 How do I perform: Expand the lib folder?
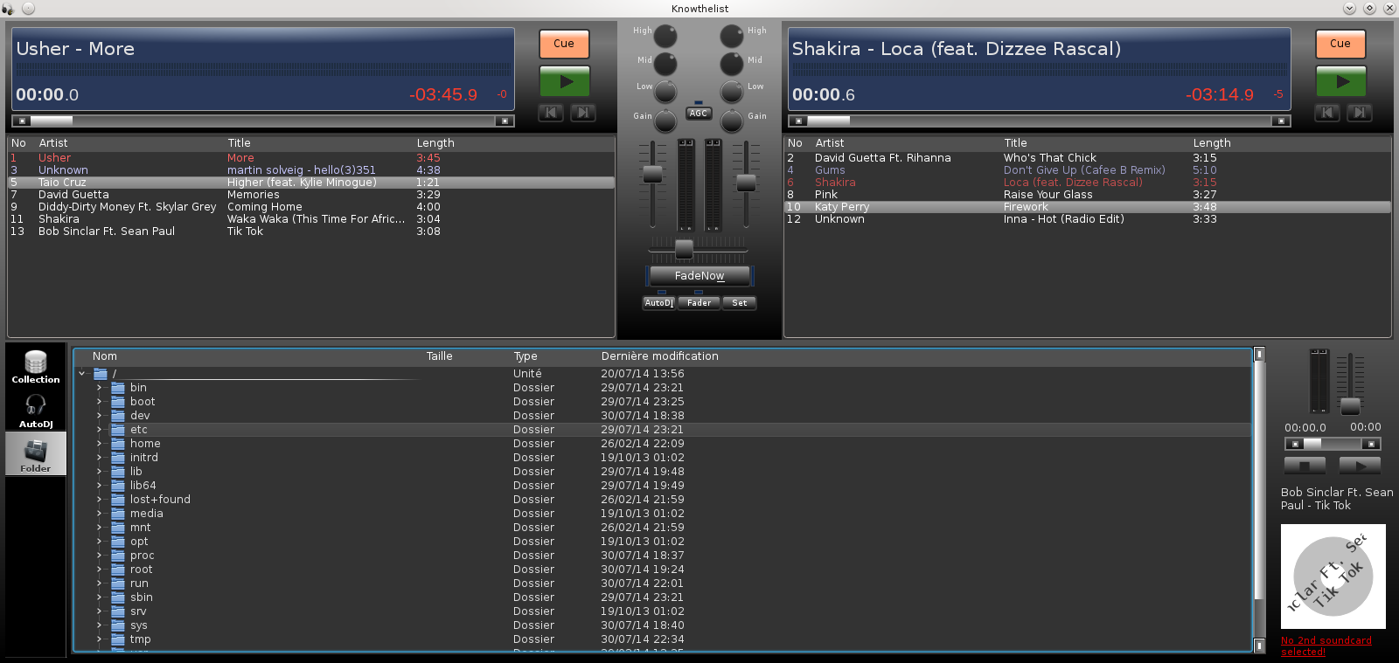[99, 472]
